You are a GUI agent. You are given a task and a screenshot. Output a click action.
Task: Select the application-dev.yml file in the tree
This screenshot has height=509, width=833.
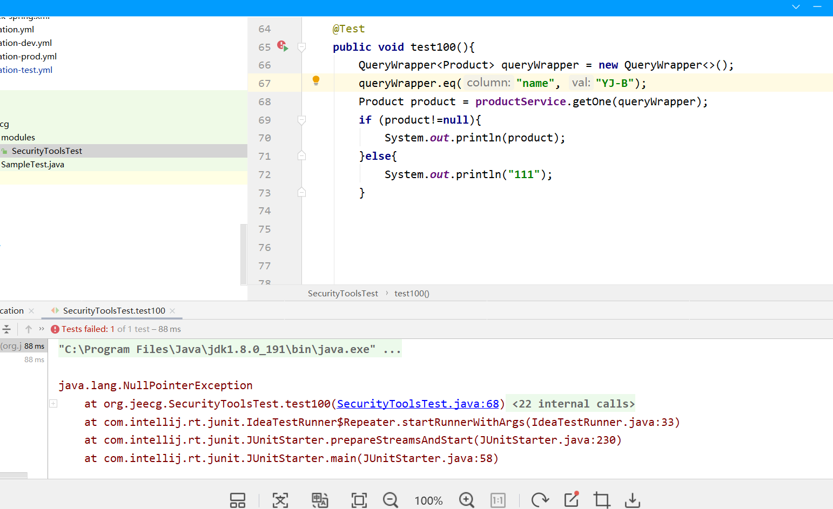(x=26, y=43)
